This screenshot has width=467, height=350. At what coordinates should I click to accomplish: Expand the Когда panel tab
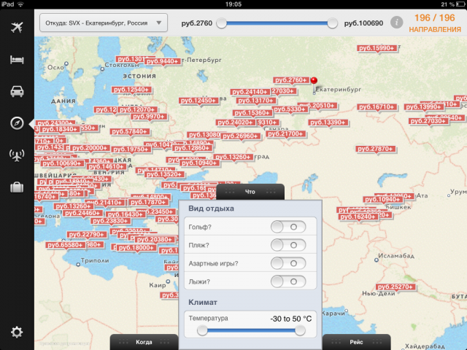144,341
